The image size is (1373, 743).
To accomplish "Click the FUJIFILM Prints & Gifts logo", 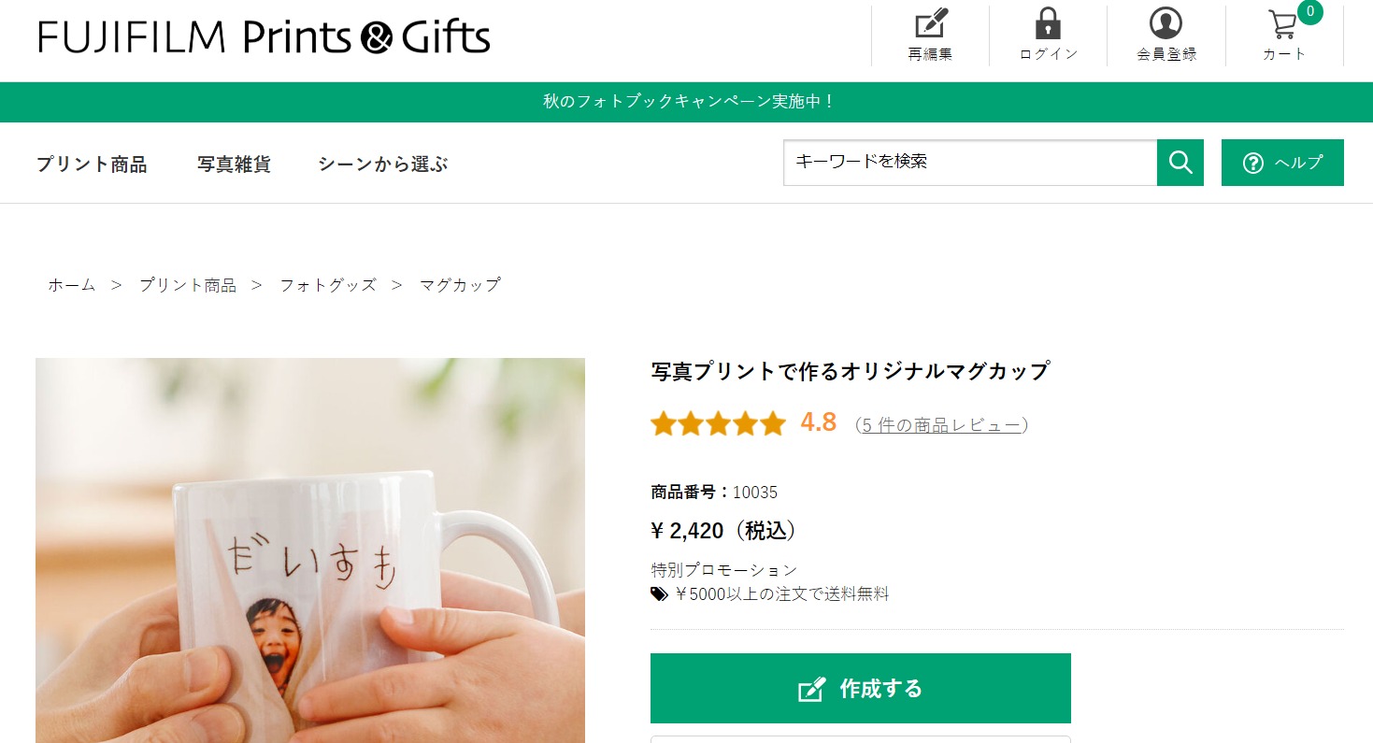I will tap(264, 37).
